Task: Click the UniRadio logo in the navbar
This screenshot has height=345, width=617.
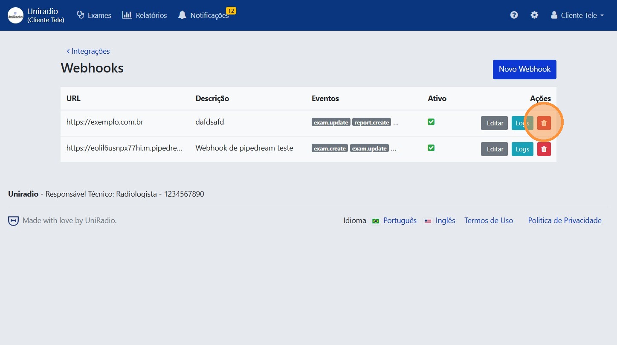Action: tap(15, 15)
